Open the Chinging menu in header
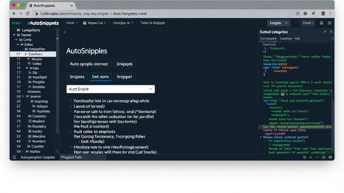This screenshot has height=193, width=344. tap(123, 23)
